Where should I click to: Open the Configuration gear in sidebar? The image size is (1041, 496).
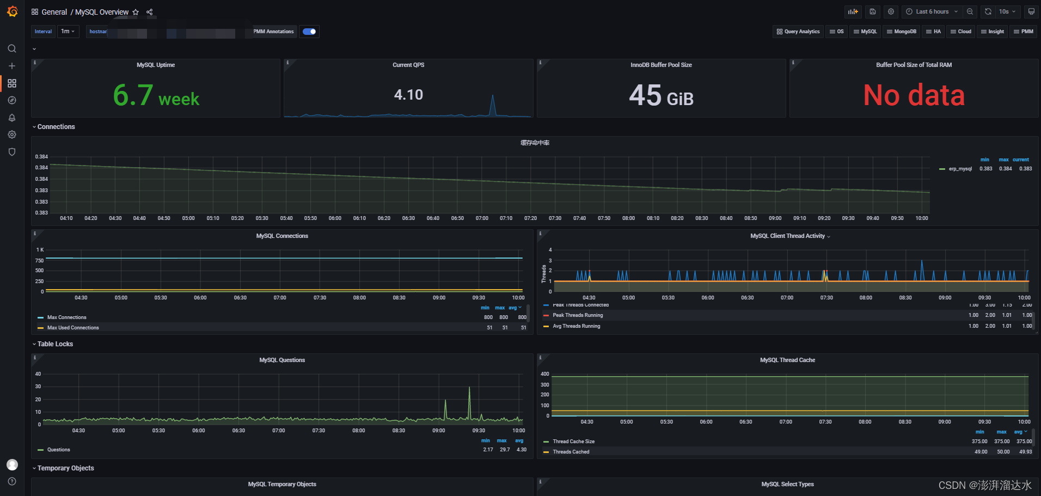click(x=12, y=134)
